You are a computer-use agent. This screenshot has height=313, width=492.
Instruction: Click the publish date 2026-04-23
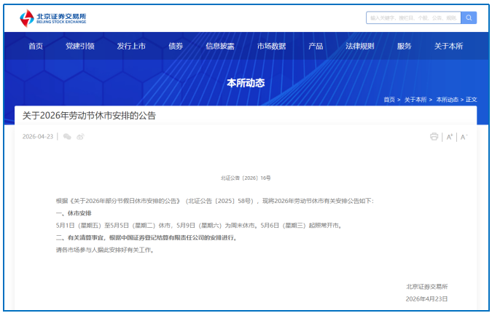point(38,137)
